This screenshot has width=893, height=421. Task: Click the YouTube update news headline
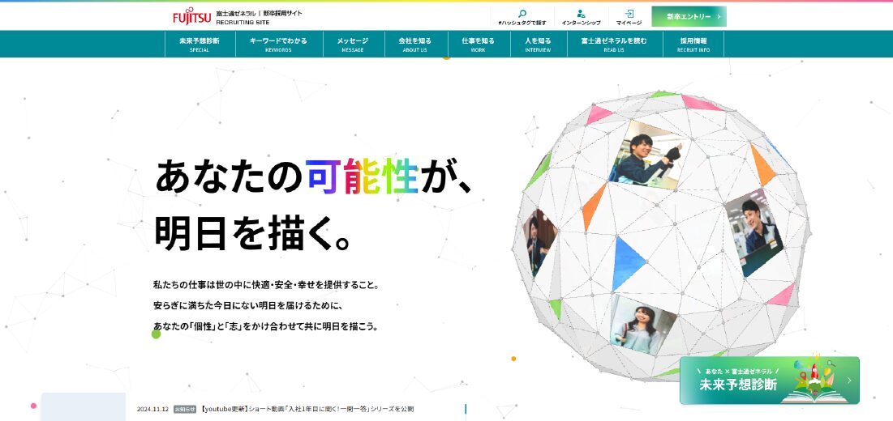click(307, 409)
